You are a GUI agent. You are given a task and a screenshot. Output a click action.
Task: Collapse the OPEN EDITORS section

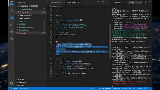click(23, 6)
